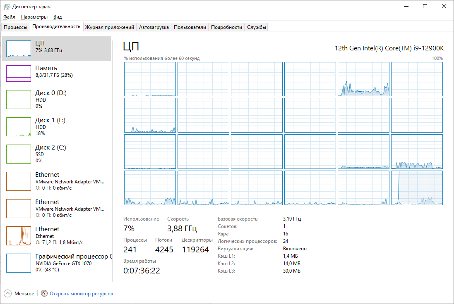Open the Память performance panel
The image size is (454, 304).
[56, 74]
